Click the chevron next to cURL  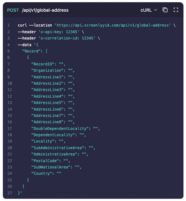coord(156,10)
